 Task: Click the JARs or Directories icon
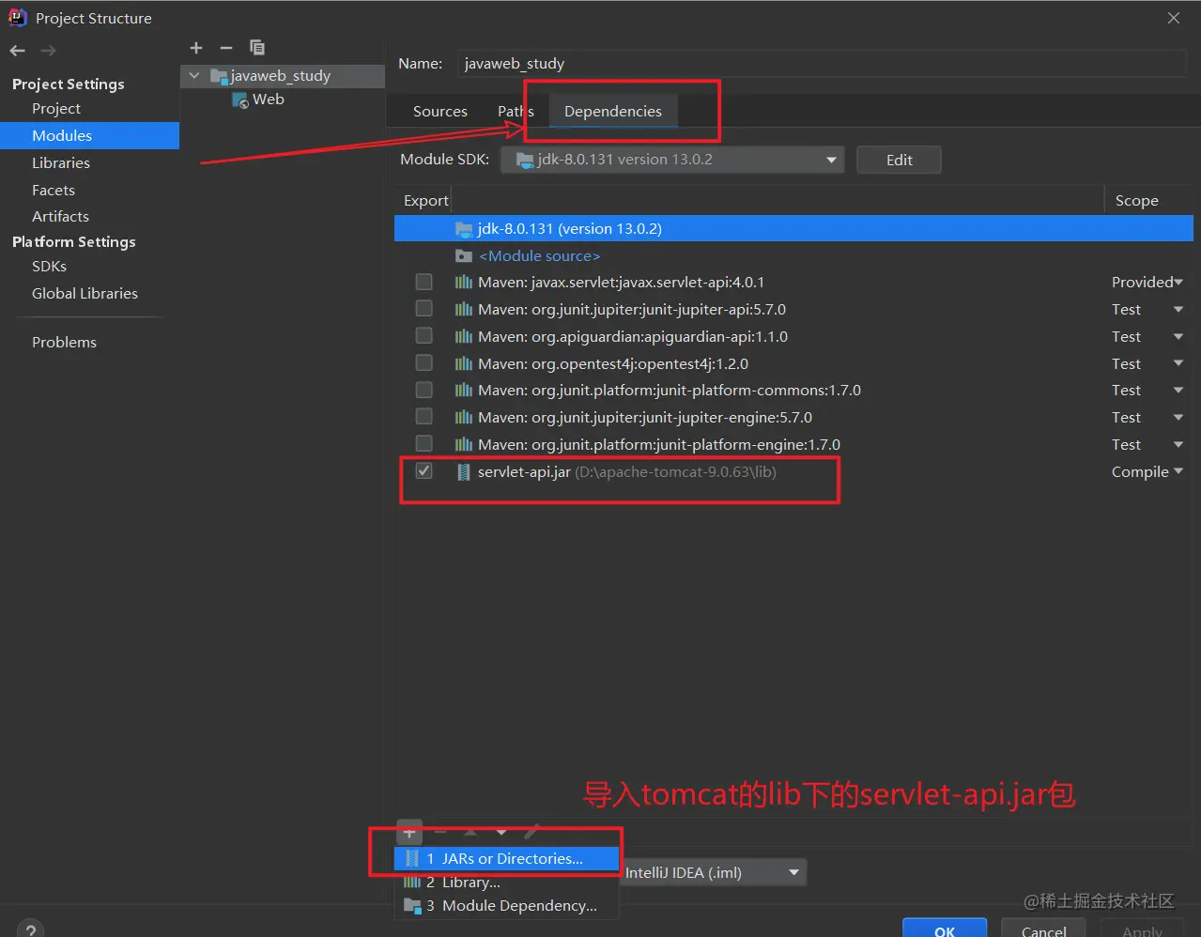[x=411, y=858]
